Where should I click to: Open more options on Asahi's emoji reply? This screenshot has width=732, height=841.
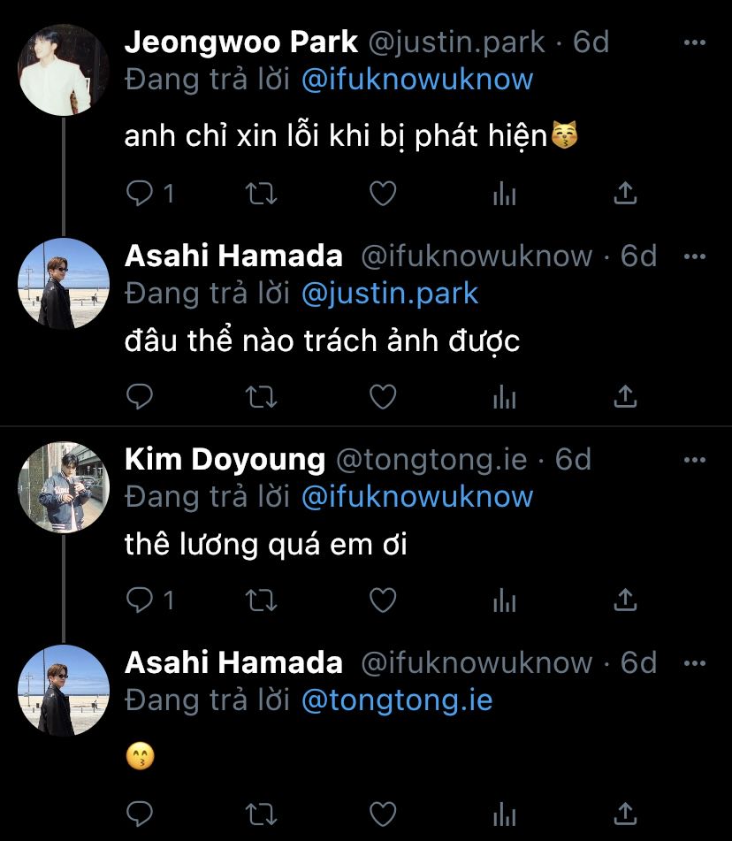click(x=696, y=663)
